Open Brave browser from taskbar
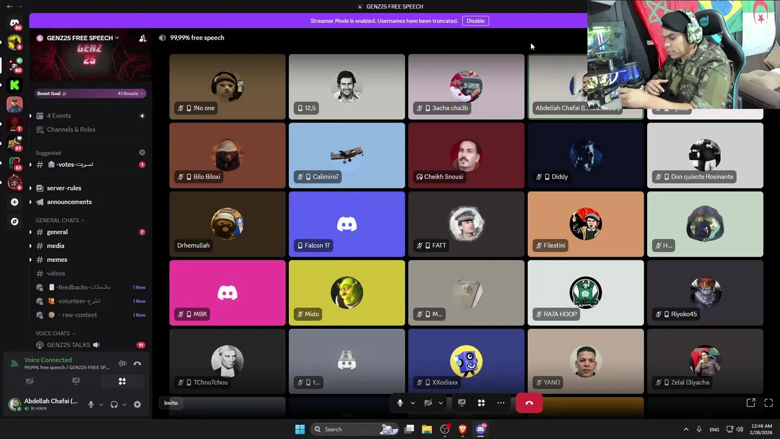The height and width of the screenshot is (439, 780). click(463, 429)
